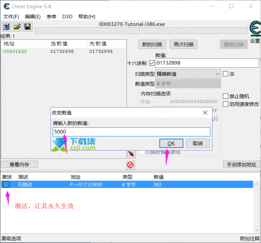Click the red clear list icon
261x243 pixels.
[x=130, y=165]
